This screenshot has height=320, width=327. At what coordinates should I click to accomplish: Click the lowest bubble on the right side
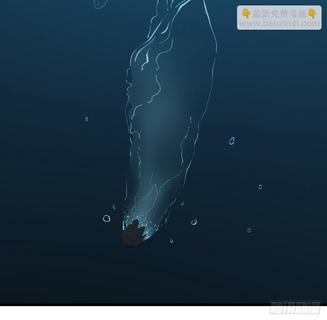point(249,230)
